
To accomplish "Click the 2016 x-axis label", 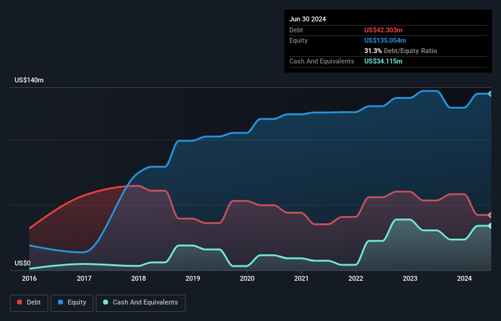I will click(29, 278).
